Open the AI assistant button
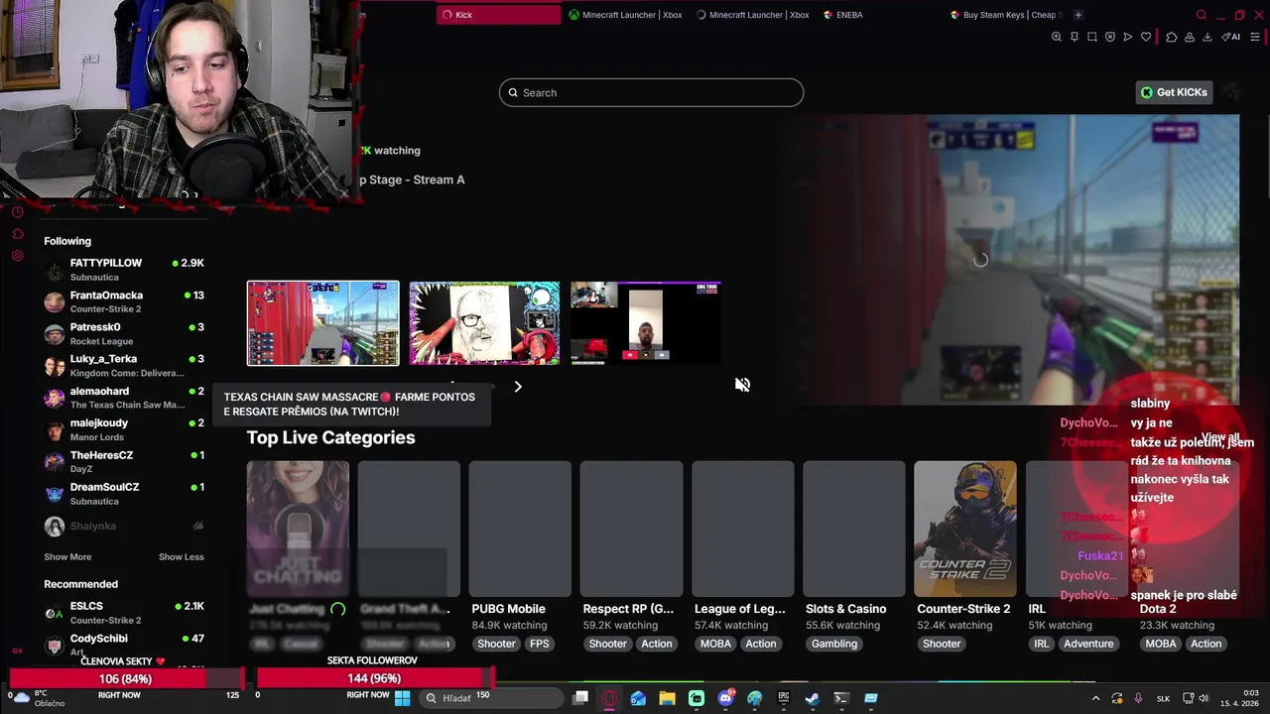Screen dimensions: 1270x714 click(1230, 37)
